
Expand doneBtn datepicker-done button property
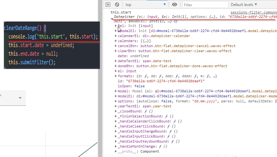tap(116, 66)
